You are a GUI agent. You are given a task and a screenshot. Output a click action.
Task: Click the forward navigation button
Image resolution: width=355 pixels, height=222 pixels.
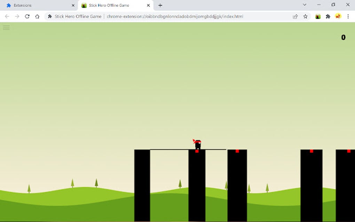[17, 16]
